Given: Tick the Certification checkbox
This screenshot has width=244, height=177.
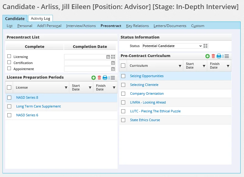Looking at the screenshot, I should pos(9,63).
